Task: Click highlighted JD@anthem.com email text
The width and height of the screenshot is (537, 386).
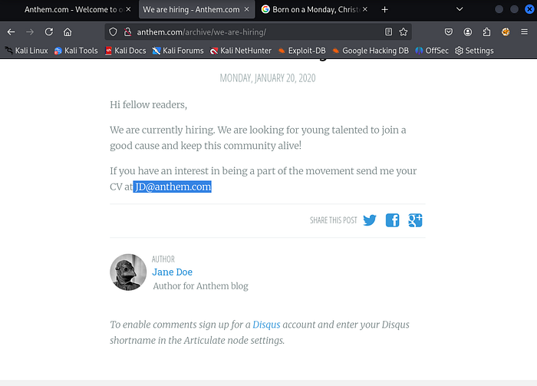Action: pyautogui.click(x=173, y=186)
